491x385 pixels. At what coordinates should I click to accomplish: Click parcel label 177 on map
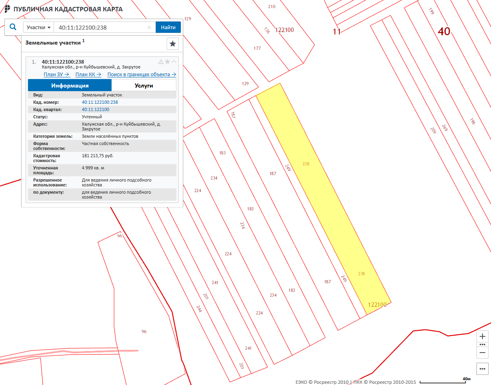(x=257, y=48)
